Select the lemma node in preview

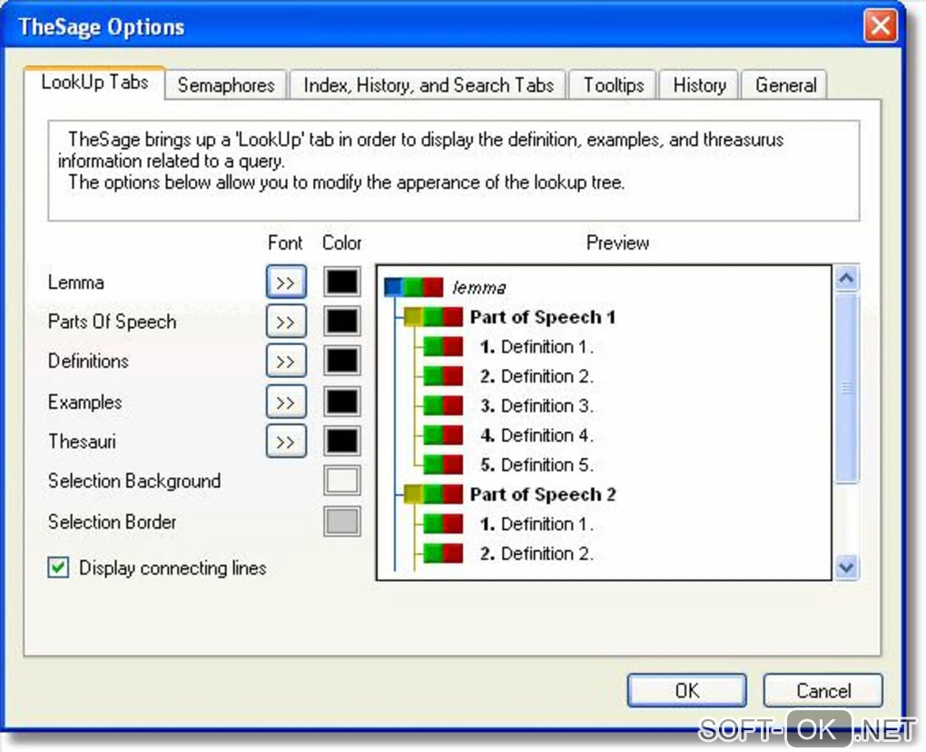click(479, 288)
